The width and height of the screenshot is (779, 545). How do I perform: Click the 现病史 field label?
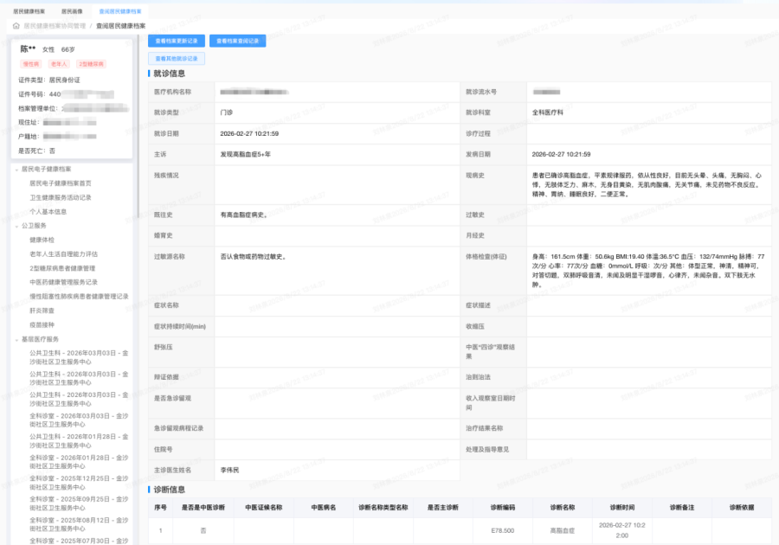click(x=475, y=176)
